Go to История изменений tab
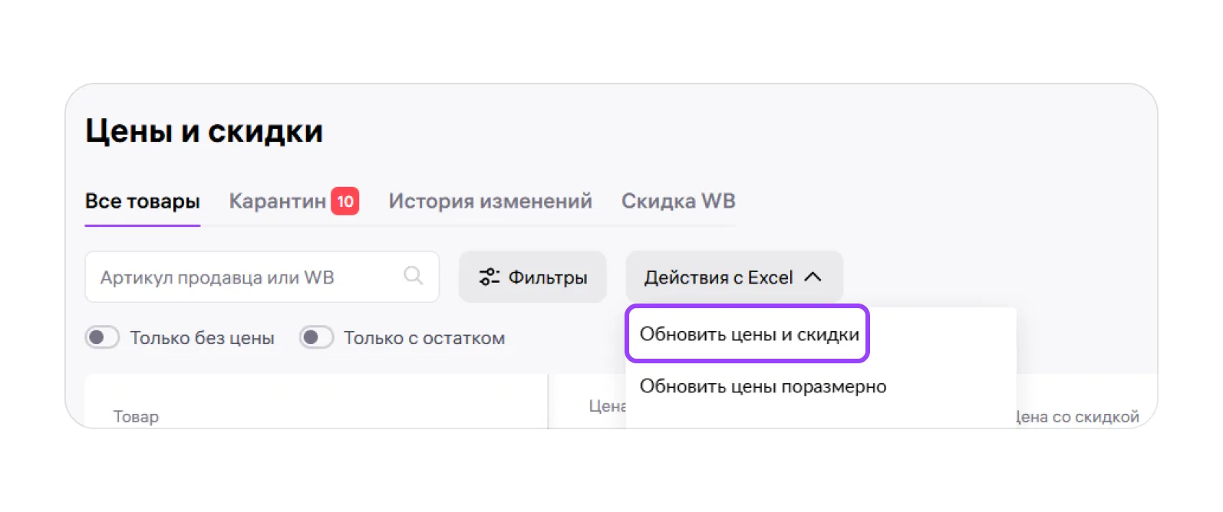 [x=490, y=202]
